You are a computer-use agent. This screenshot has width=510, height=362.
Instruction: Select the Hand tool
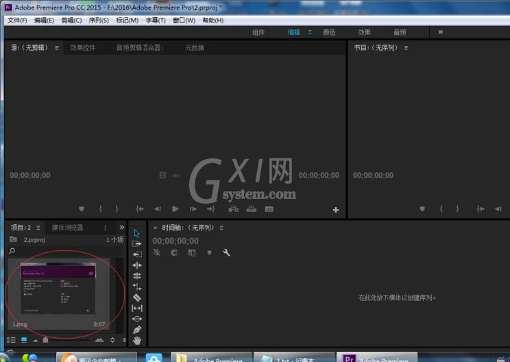point(137,340)
